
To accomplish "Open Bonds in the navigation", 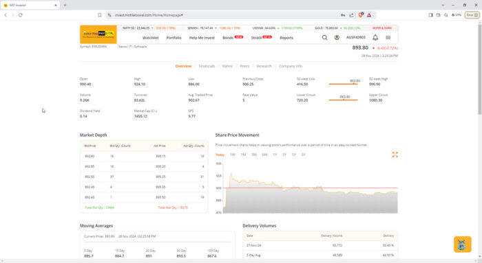I will pyautogui.click(x=228, y=38).
